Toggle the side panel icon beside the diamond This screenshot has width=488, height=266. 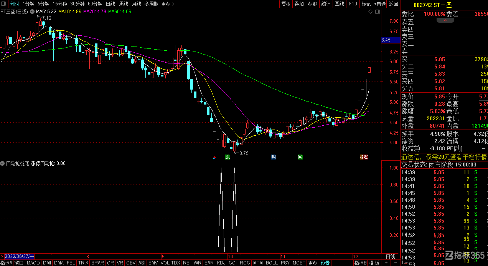coord(378,12)
